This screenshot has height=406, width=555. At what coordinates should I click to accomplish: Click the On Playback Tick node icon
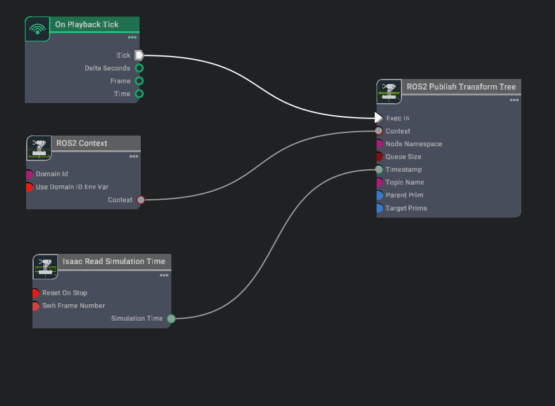38,29
